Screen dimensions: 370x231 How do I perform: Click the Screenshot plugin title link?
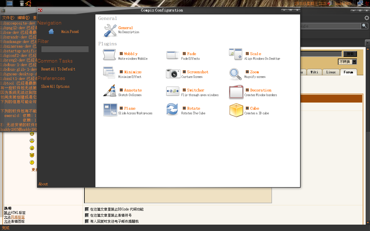(x=198, y=72)
